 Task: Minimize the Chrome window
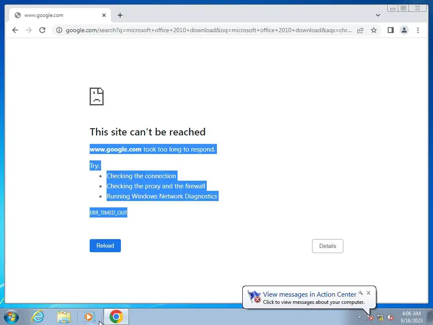393,8
